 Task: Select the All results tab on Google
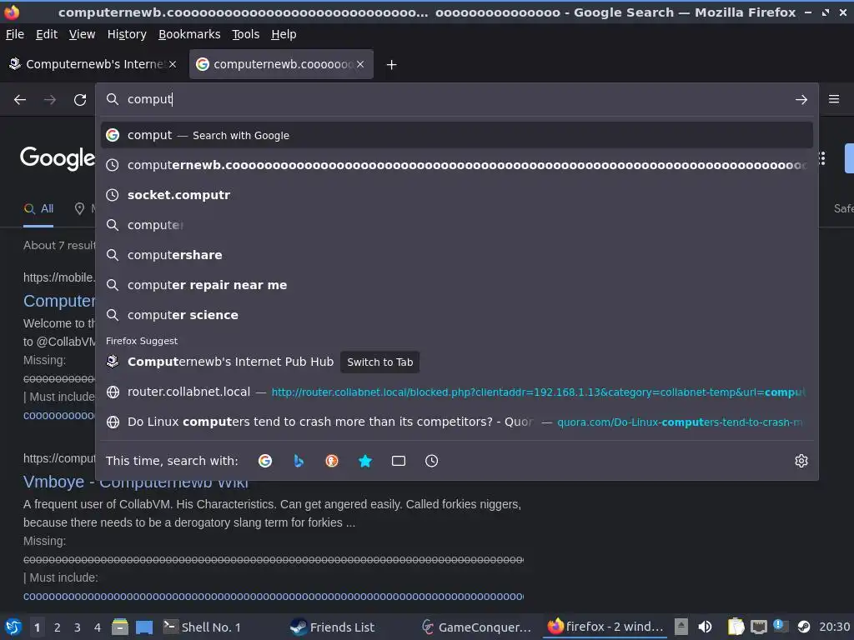[x=38, y=208]
